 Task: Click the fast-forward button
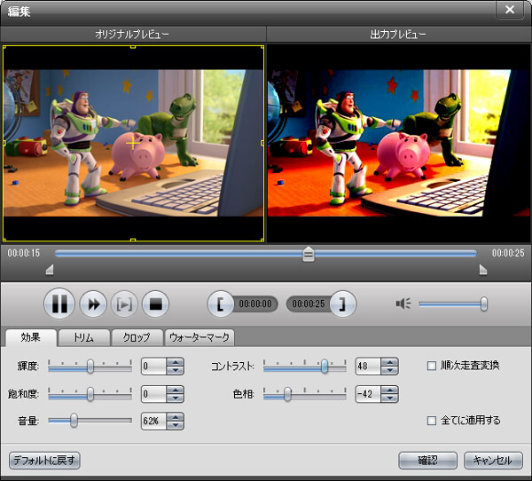(93, 304)
